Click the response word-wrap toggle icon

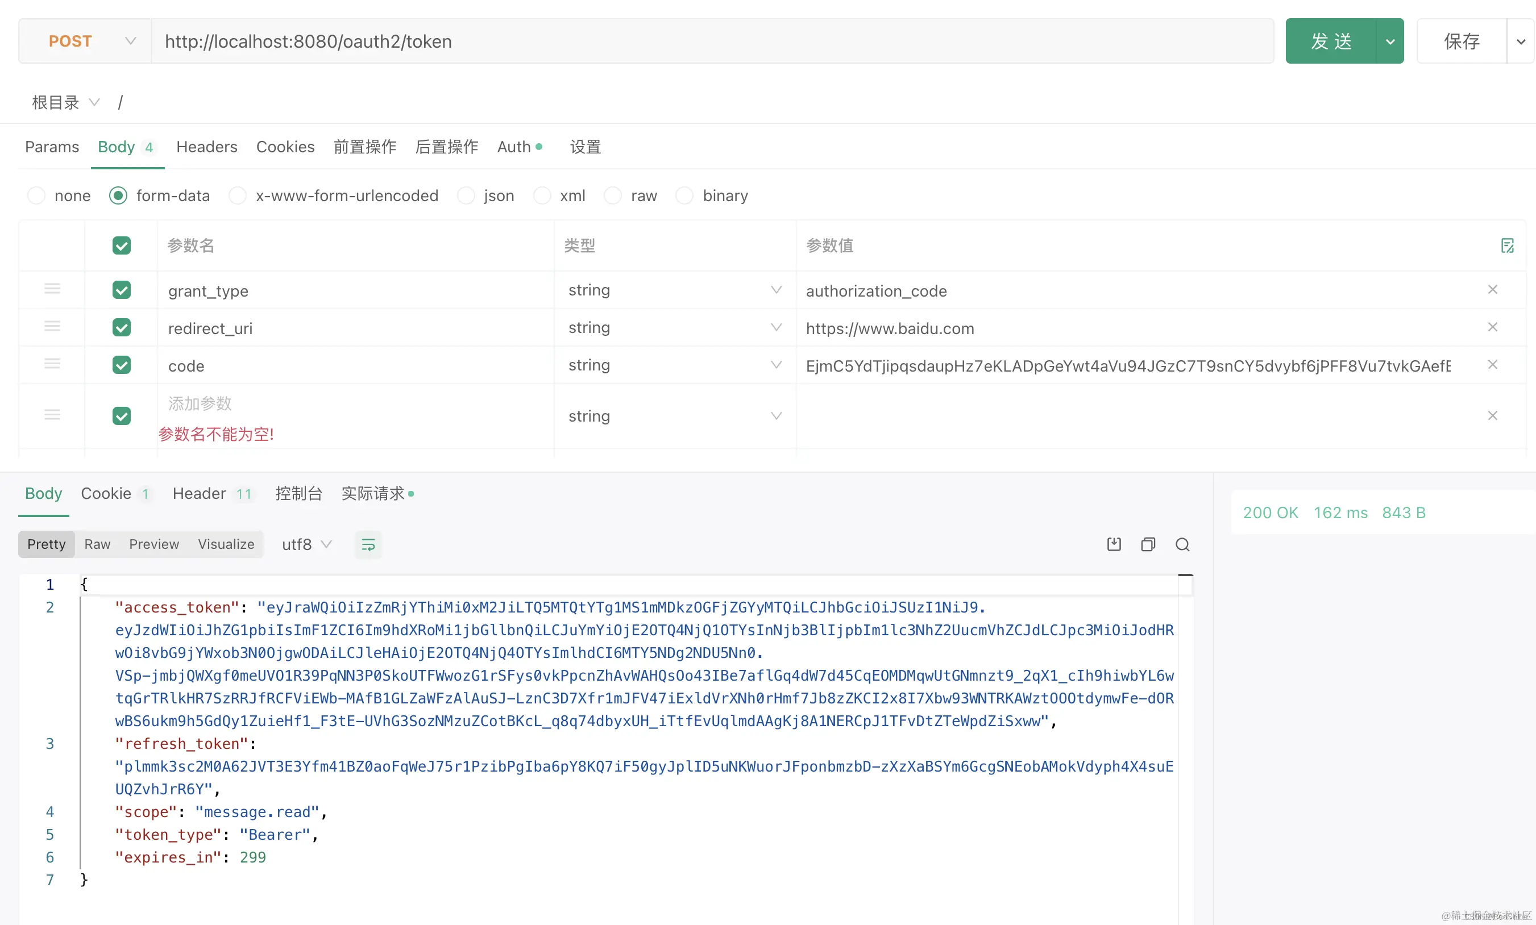click(368, 545)
